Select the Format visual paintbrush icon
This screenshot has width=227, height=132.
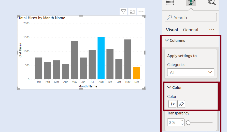[x=191, y=3]
